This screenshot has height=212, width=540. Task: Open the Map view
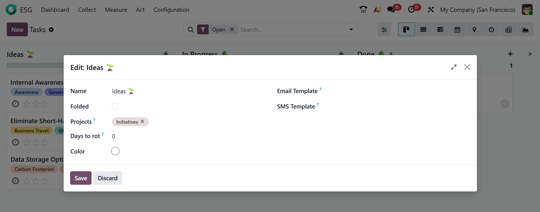click(474, 30)
